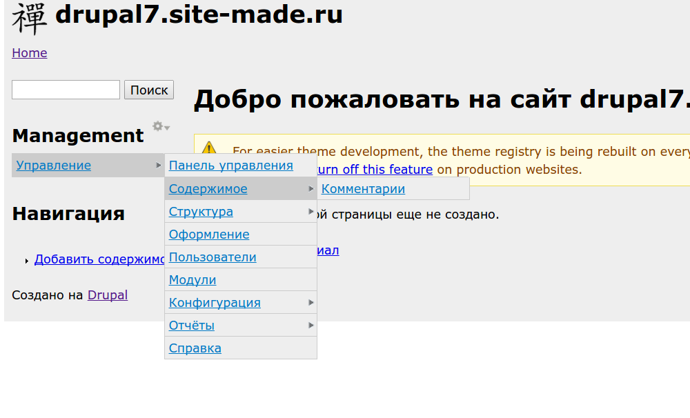Viewport: 690px width, 418px height.
Task: Click the Управление menu link
Action: pos(54,166)
